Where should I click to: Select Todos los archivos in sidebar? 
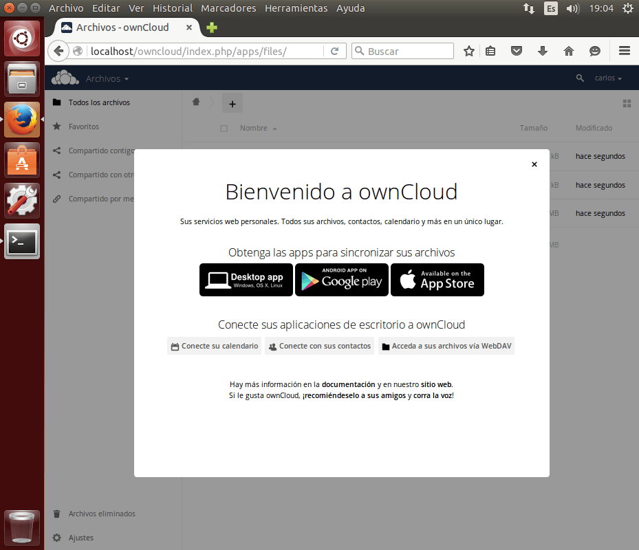(113, 102)
